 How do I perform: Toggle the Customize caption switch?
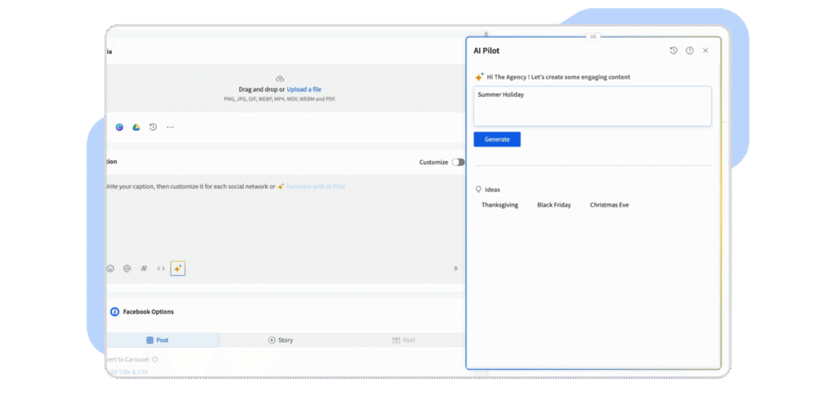click(x=458, y=162)
